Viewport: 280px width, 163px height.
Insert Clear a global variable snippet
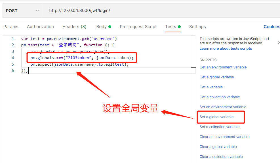point(218,147)
